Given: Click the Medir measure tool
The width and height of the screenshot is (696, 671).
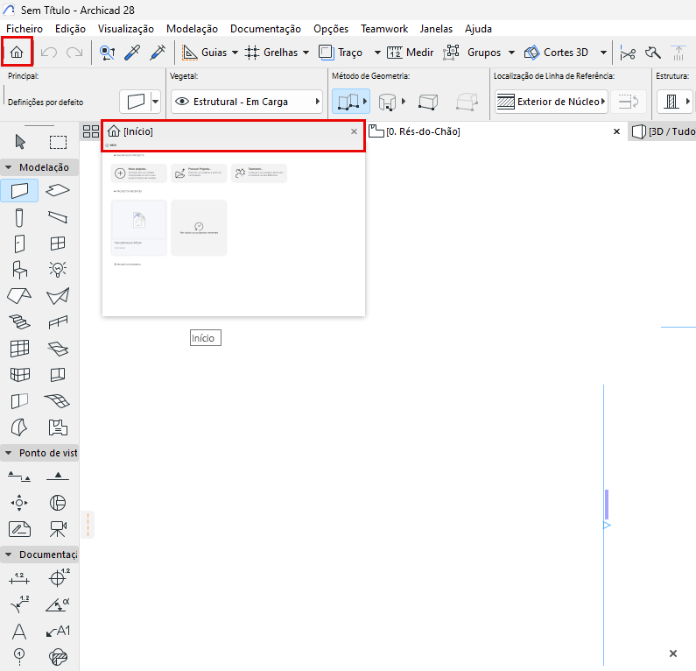Looking at the screenshot, I should point(410,53).
